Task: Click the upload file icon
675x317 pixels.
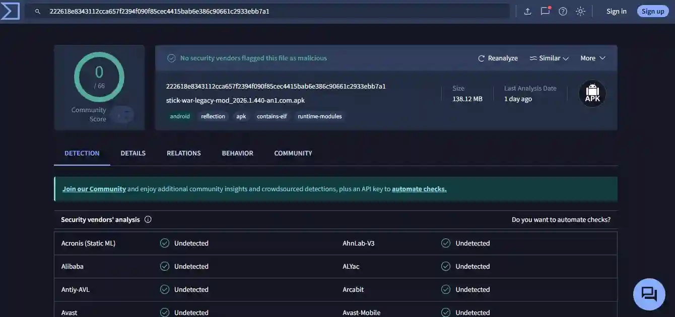Action: (x=528, y=11)
